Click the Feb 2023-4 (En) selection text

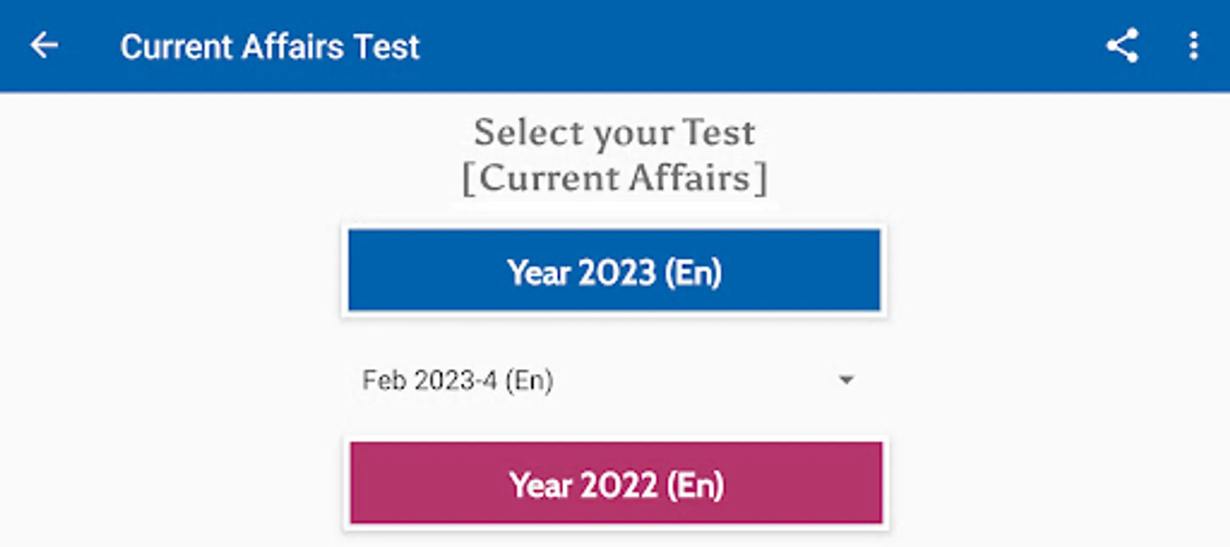pyautogui.click(x=458, y=380)
